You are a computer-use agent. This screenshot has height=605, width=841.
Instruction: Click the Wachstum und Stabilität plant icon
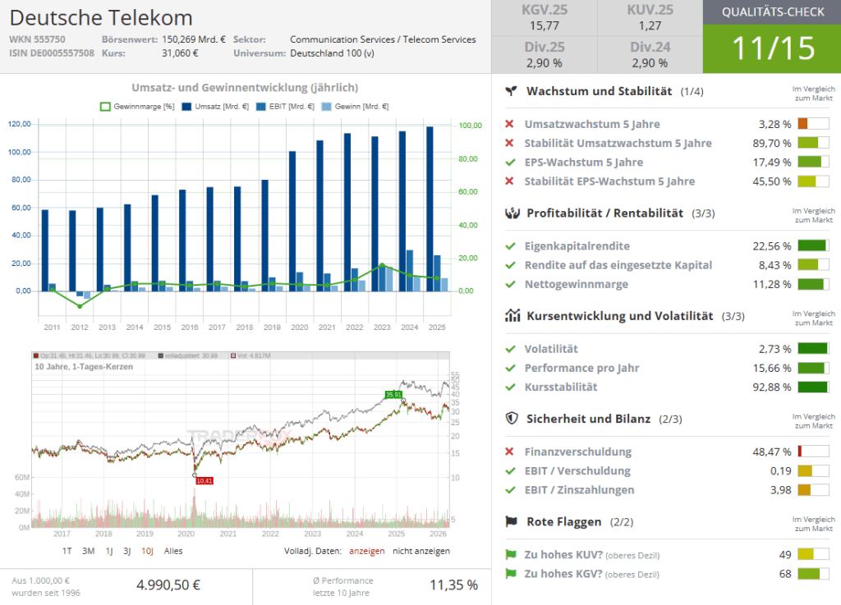tap(512, 91)
